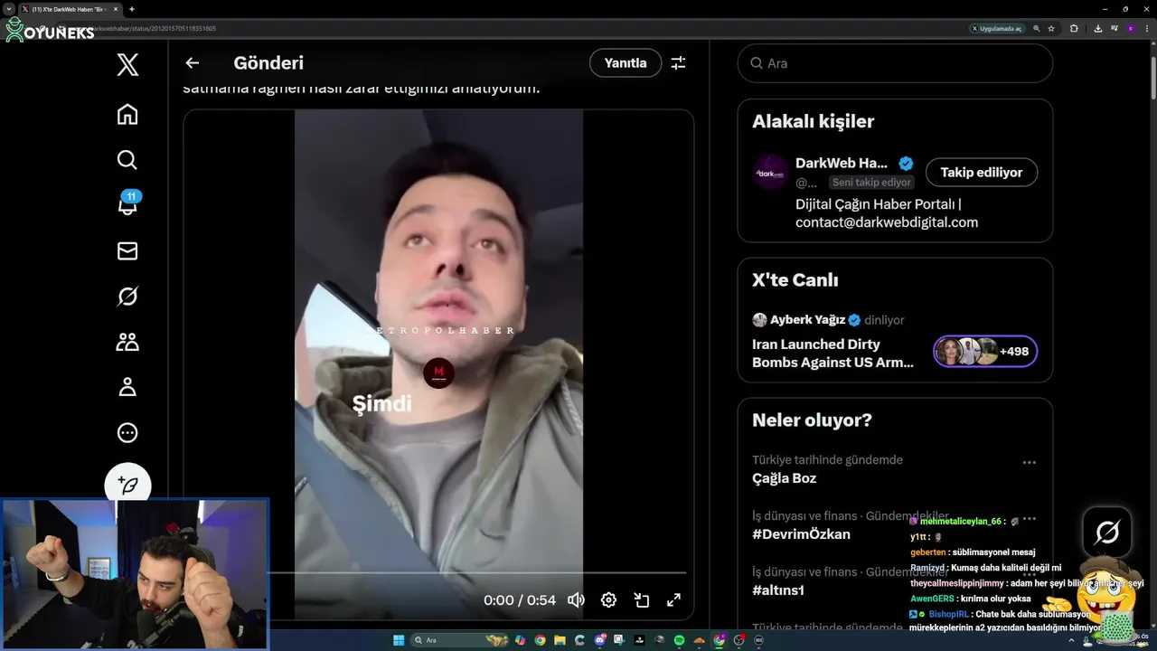Open File Explorer from the taskbar

click(560, 640)
